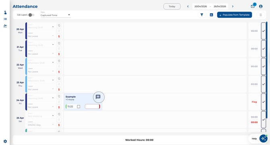Screen dimensions: 270x145
Task: Open the shift dropdown for 20 Apr
Action: click(41, 27)
